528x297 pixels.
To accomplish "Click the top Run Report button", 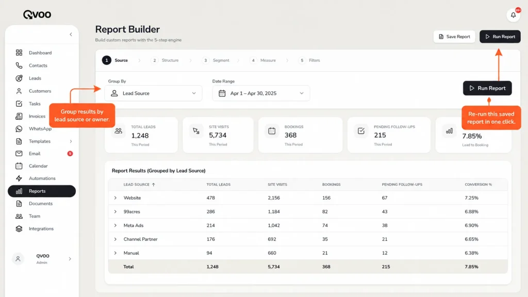I will coord(500,37).
